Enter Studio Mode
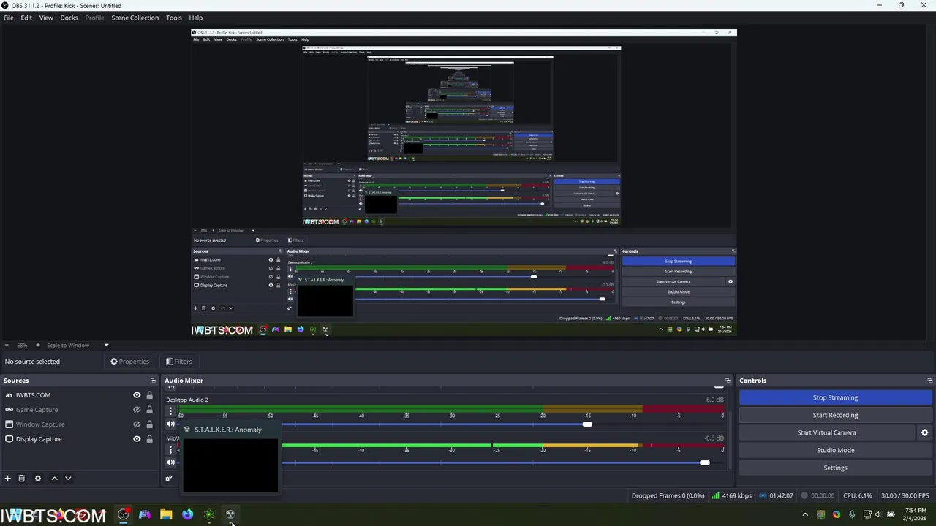The image size is (936, 526). (x=835, y=450)
